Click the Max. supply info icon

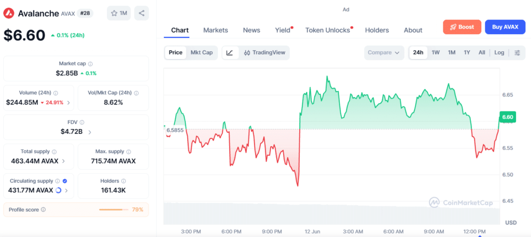(129, 151)
